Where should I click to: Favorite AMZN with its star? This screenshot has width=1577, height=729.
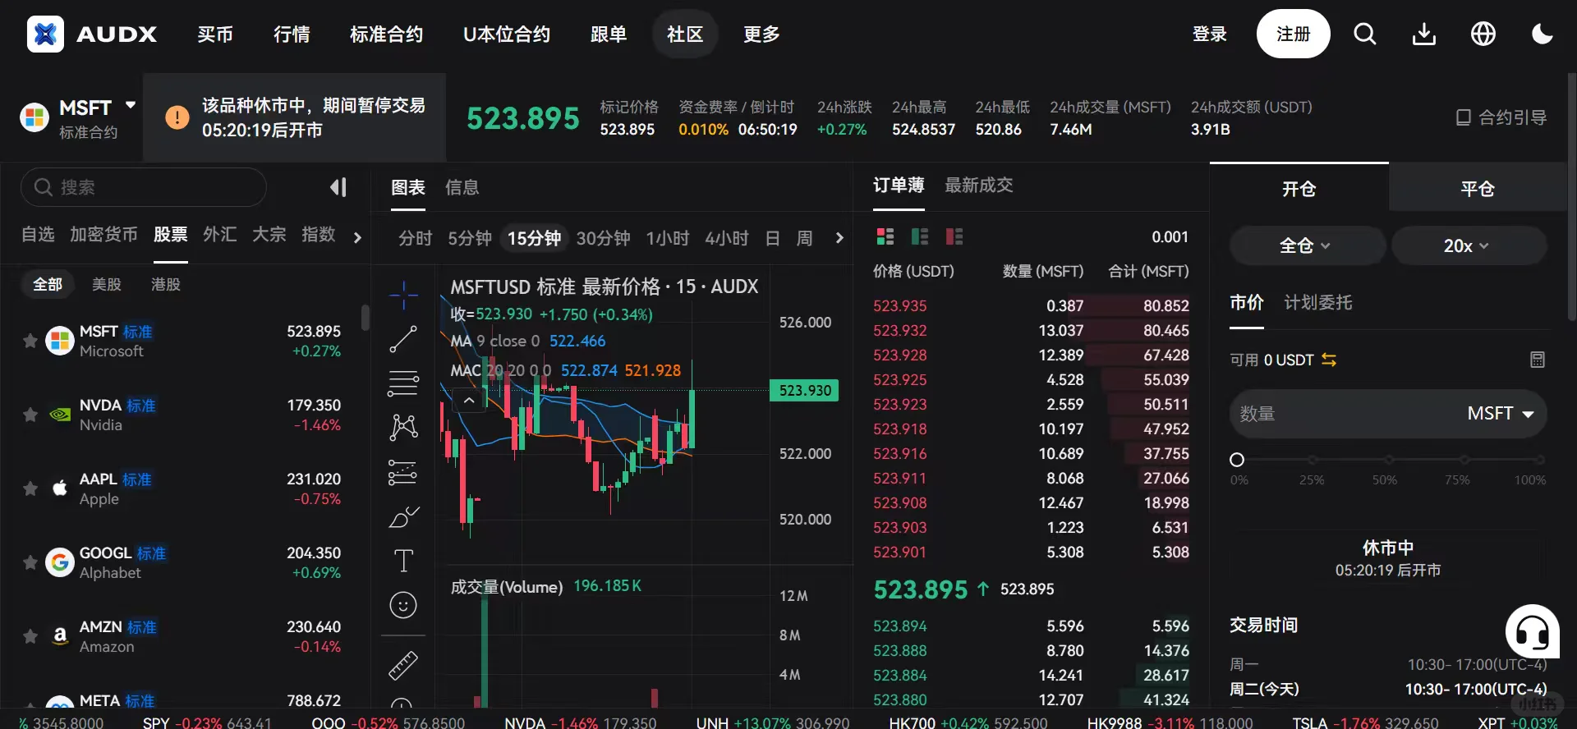click(x=30, y=636)
